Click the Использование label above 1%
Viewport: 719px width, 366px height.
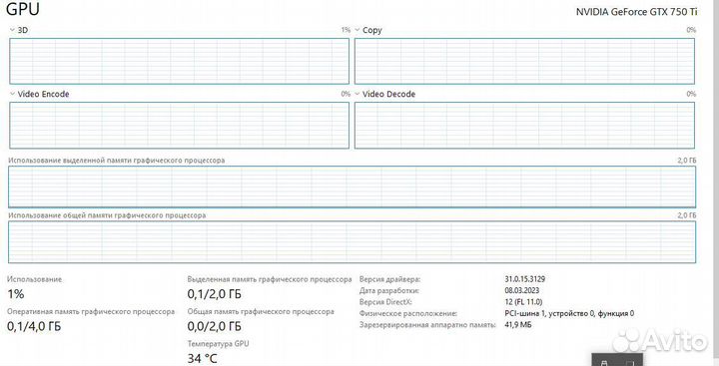point(34,279)
